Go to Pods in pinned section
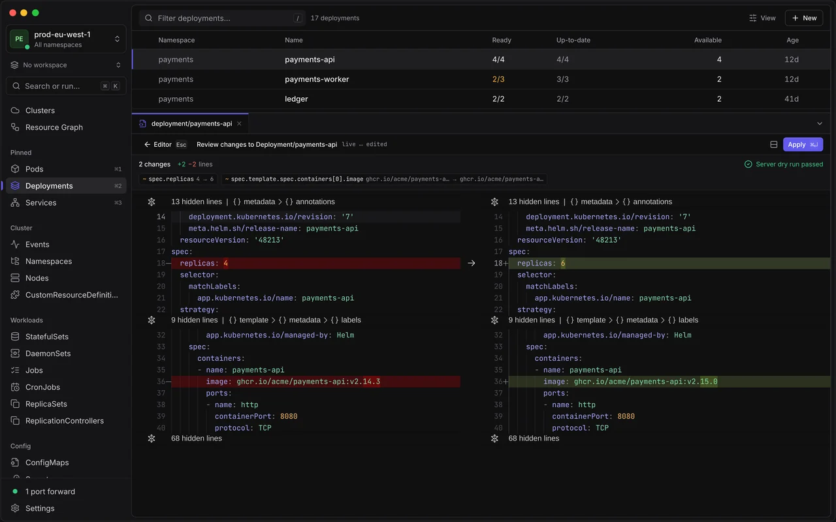 66,169
